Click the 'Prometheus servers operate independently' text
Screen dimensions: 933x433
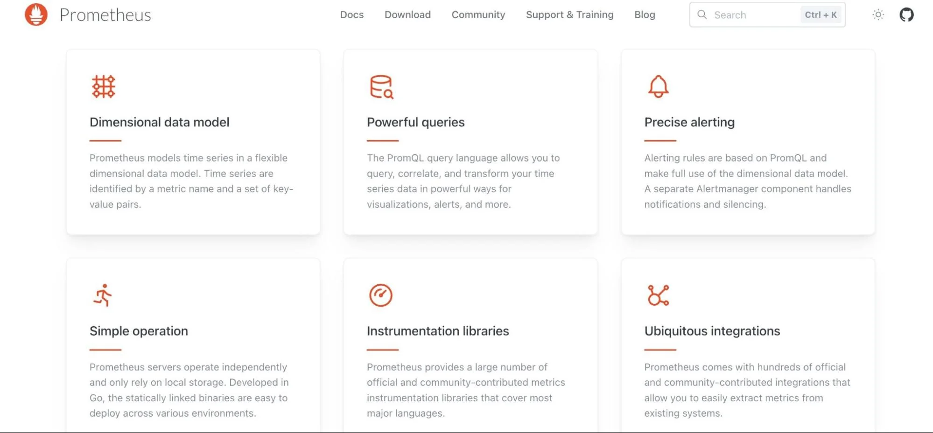pos(189,390)
